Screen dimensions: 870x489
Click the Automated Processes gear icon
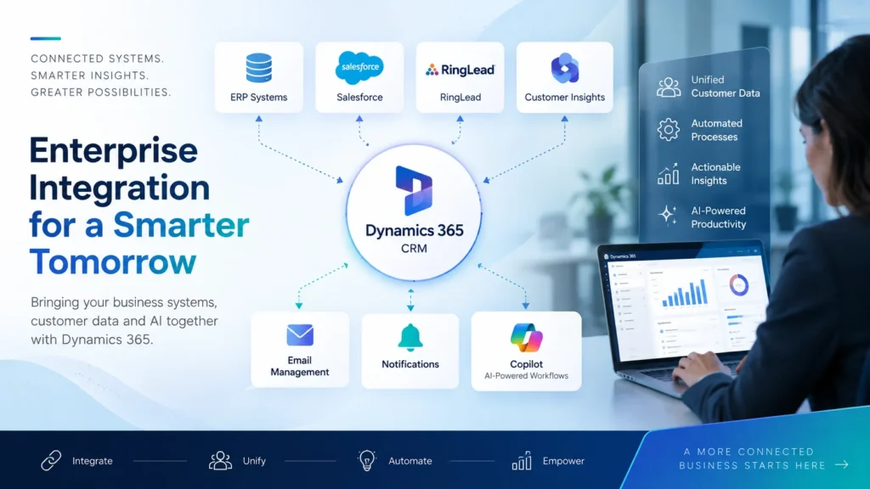(x=669, y=130)
